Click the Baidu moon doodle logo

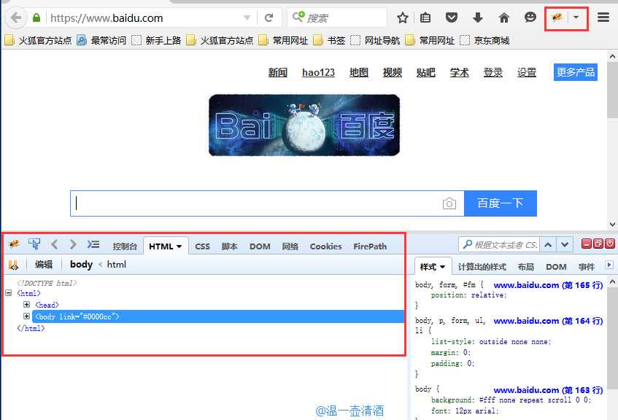[304, 125]
